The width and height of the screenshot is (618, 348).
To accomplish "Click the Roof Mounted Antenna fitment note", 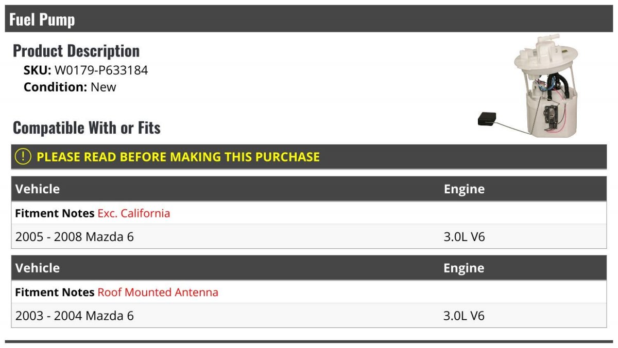I will pyautogui.click(x=158, y=292).
